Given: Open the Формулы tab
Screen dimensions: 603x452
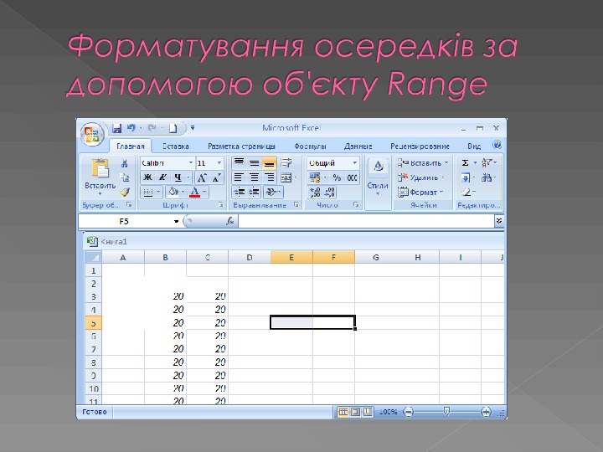Looking at the screenshot, I should 310,146.
